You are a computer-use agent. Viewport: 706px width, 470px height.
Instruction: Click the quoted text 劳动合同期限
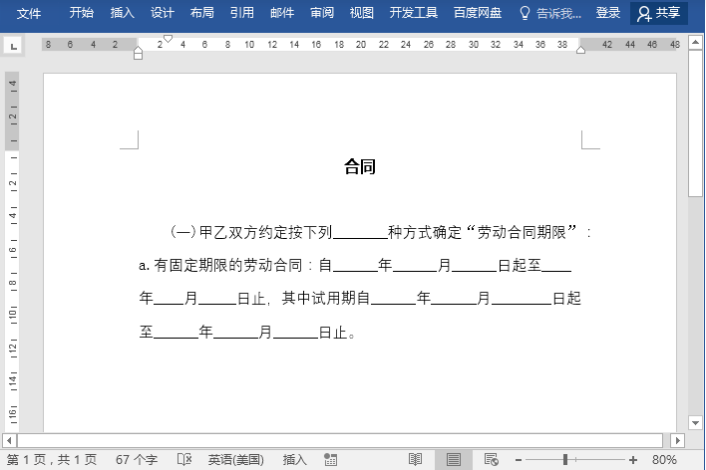pyautogui.click(x=522, y=232)
